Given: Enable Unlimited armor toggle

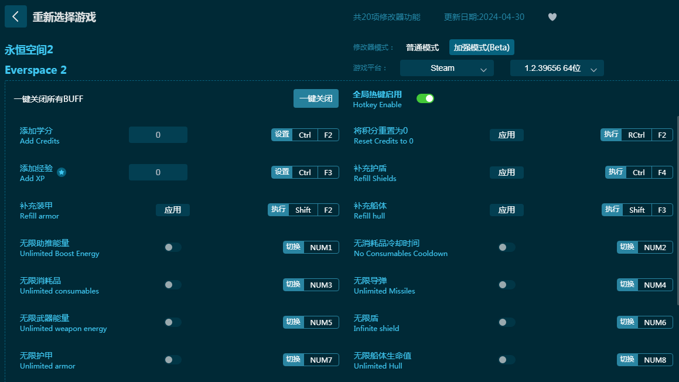Looking at the screenshot, I should 172,360.
